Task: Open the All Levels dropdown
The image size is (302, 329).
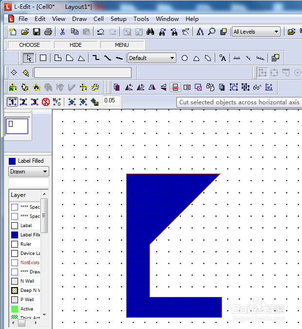Action: click(256, 32)
